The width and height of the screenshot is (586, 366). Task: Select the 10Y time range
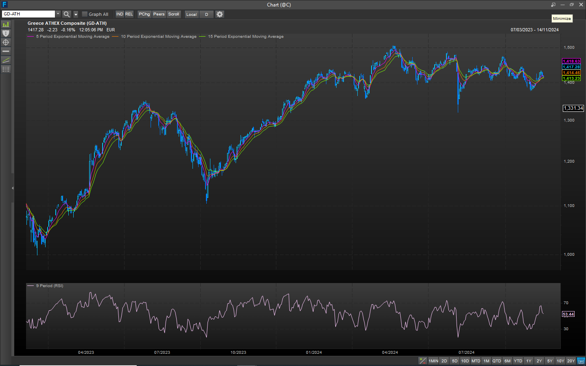[560, 361]
